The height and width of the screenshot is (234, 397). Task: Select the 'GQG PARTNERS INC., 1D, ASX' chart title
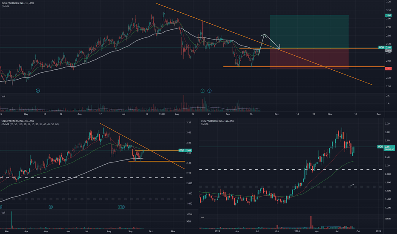(x=18, y=121)
